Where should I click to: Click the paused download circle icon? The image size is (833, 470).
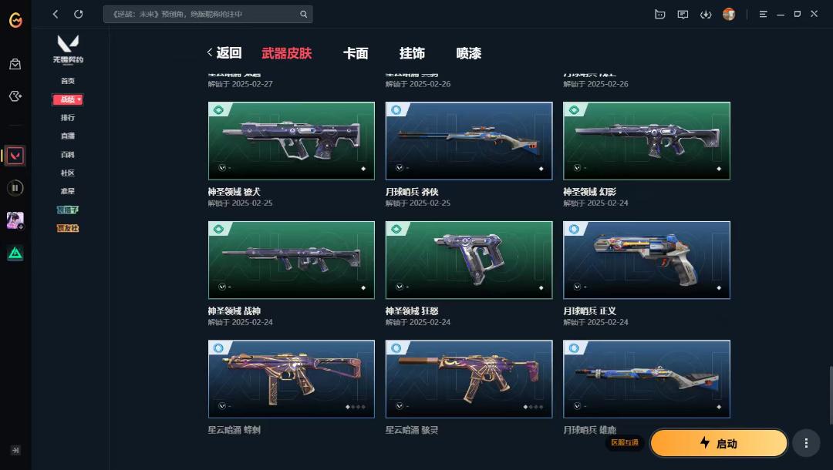[15, 188]
